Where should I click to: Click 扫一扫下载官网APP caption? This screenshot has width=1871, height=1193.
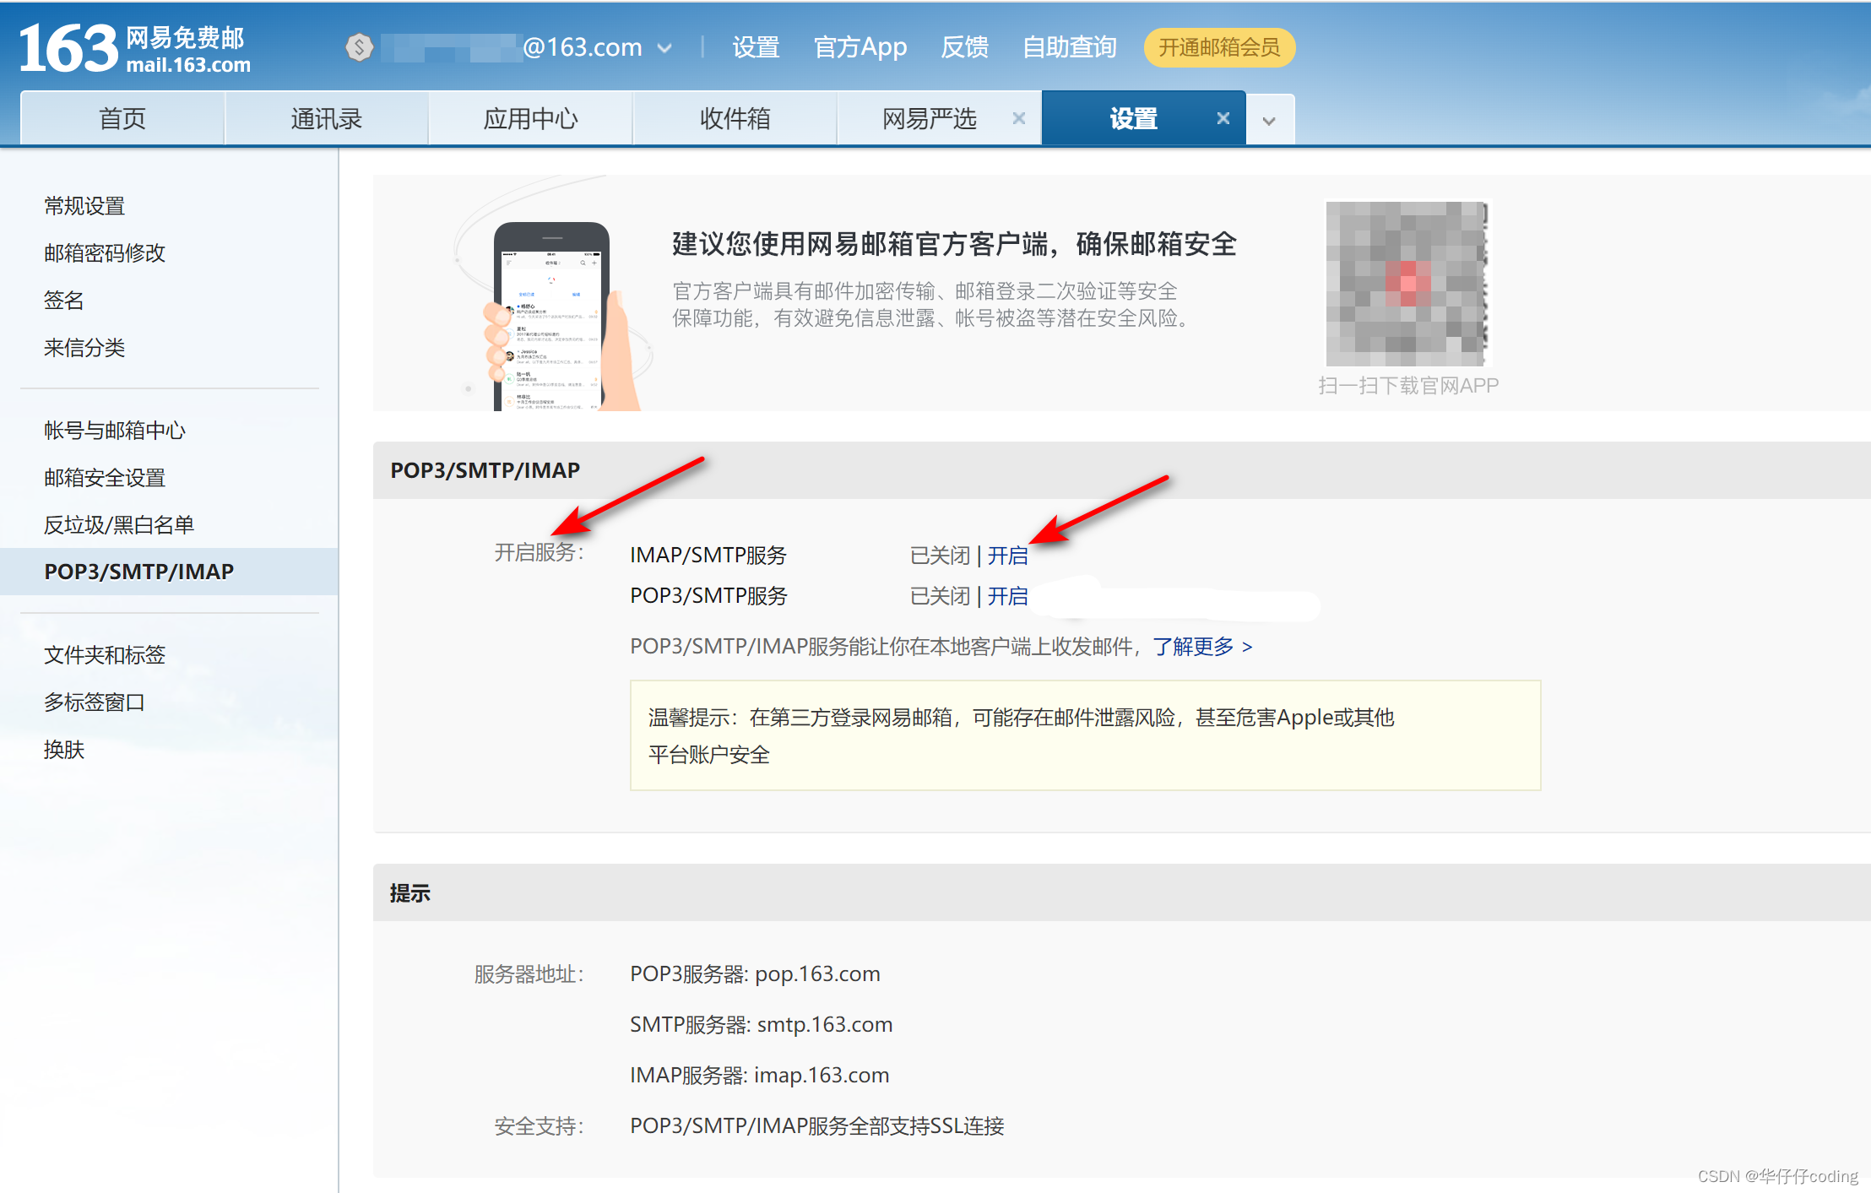pos(1408,386)
